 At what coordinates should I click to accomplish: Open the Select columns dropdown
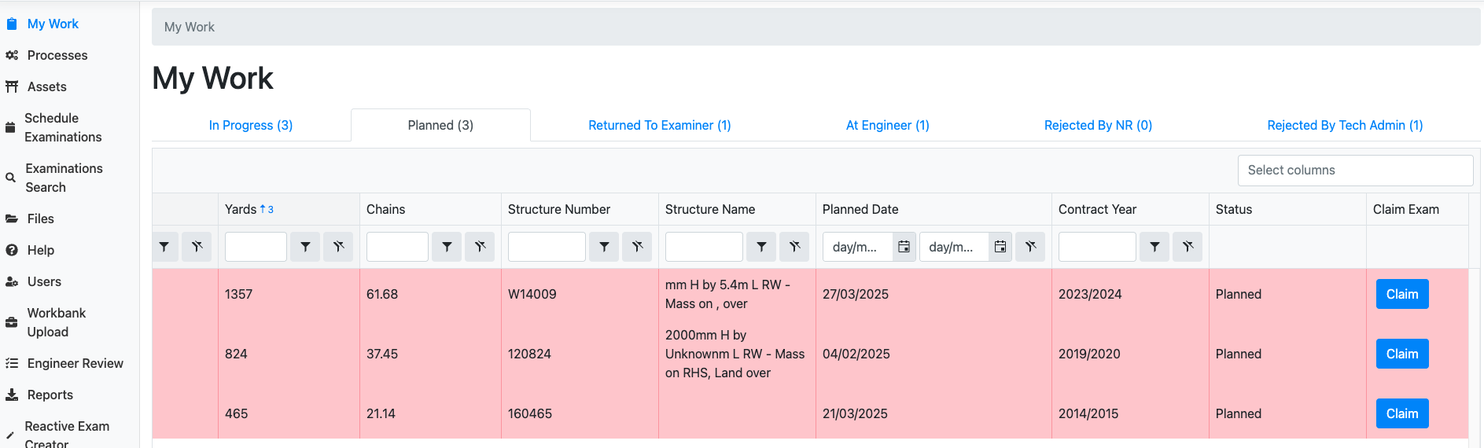[x=1354, y=171]
